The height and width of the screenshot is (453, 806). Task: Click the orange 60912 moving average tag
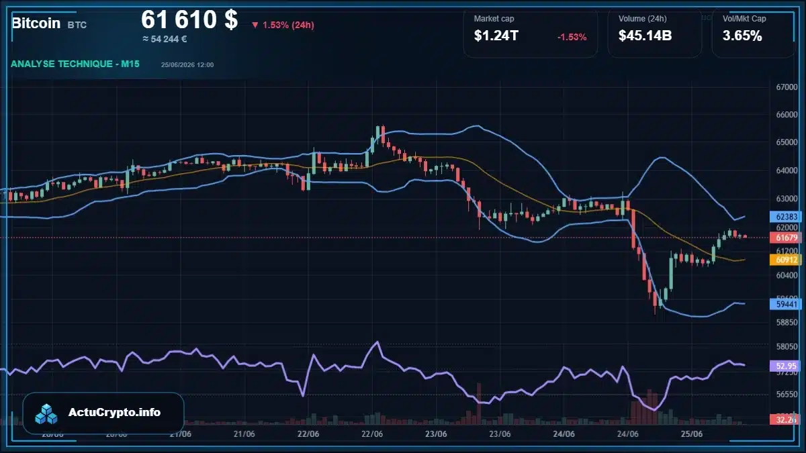pos(786,259)
